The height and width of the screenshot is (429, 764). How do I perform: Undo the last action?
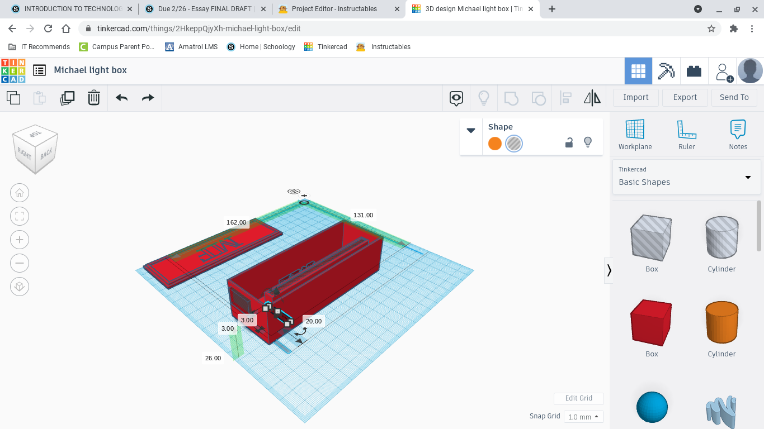(122, 98)
